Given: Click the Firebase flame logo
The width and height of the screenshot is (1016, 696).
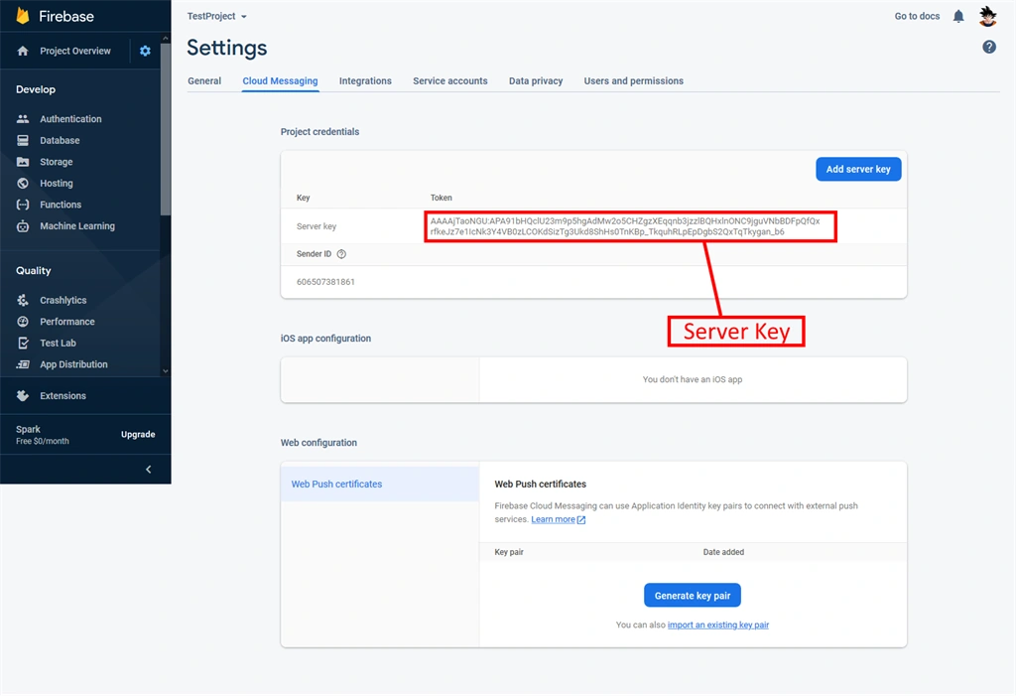Looking at the screenshot, I should pyautogui.click(x=23, y=16).
